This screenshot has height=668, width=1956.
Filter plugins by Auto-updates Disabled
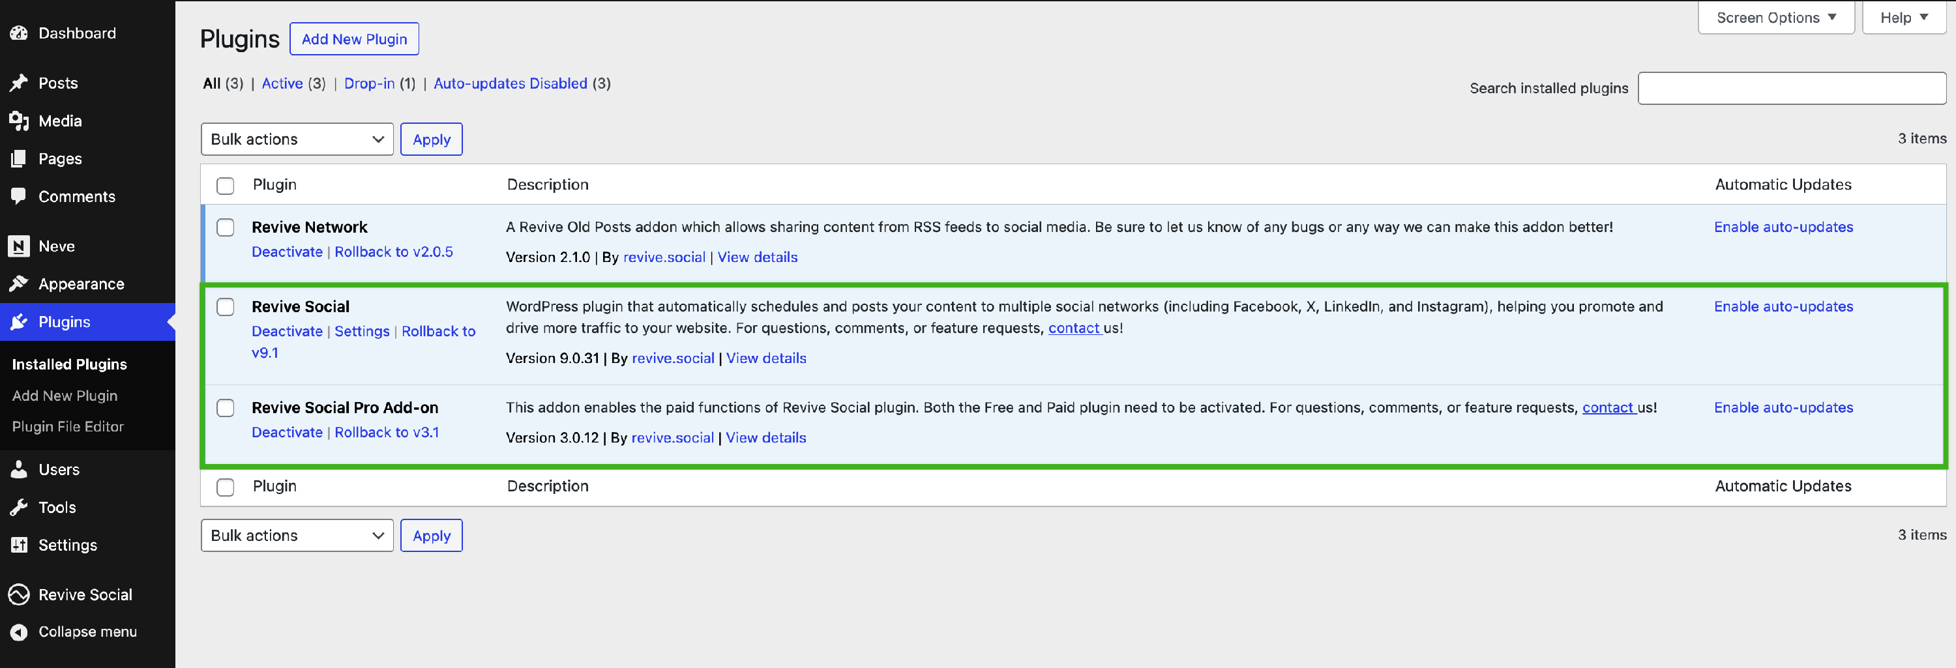point(511,83)
